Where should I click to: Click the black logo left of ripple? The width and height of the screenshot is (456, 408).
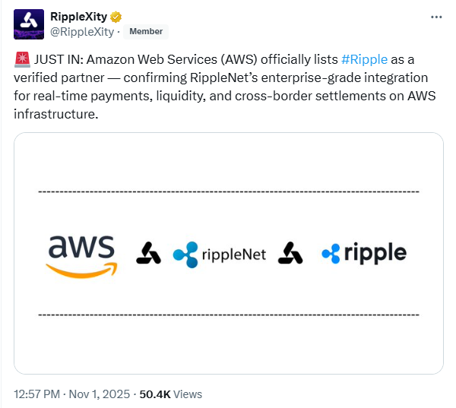click(290, 253)
